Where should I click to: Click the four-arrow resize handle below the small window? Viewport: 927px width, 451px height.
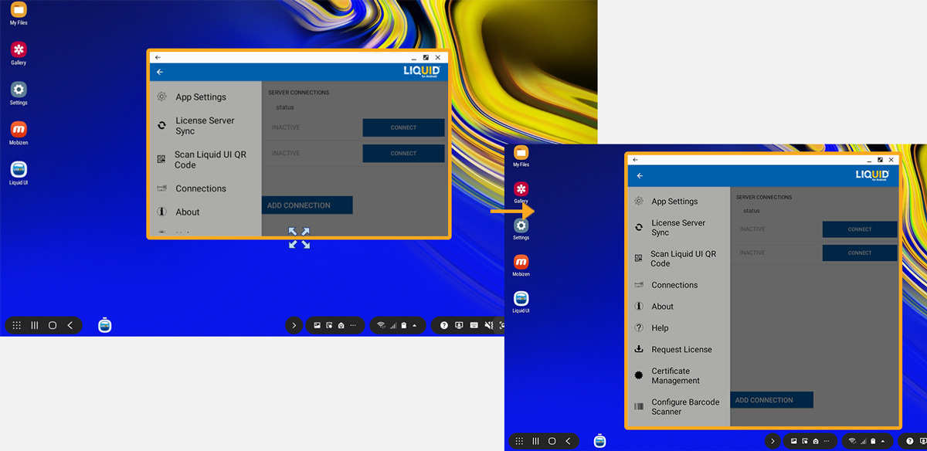click(x=299, y=238)
